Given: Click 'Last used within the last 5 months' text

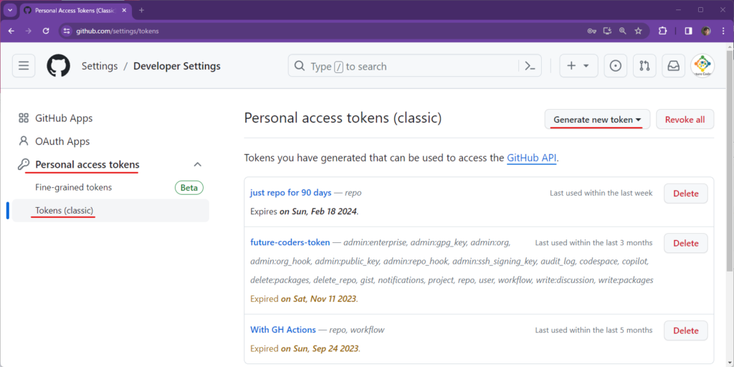Looking at the screenshot, I should pyautogui.click(x=594, y=330).
